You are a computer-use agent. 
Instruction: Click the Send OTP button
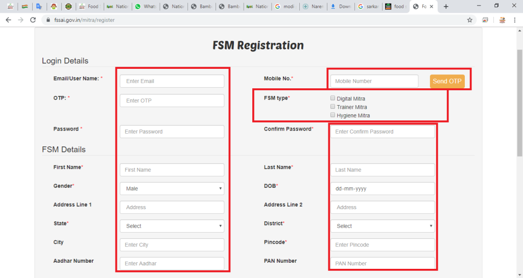(x=447, y=81)
